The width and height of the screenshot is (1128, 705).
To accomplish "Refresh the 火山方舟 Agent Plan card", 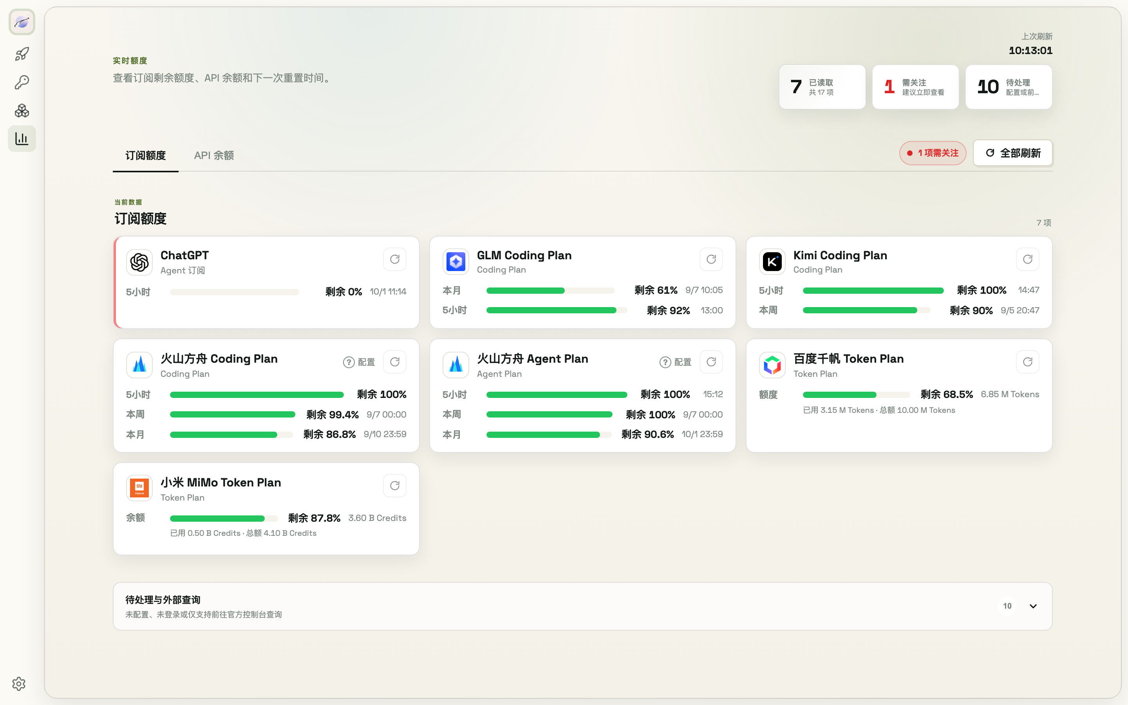I will (711, 362).
